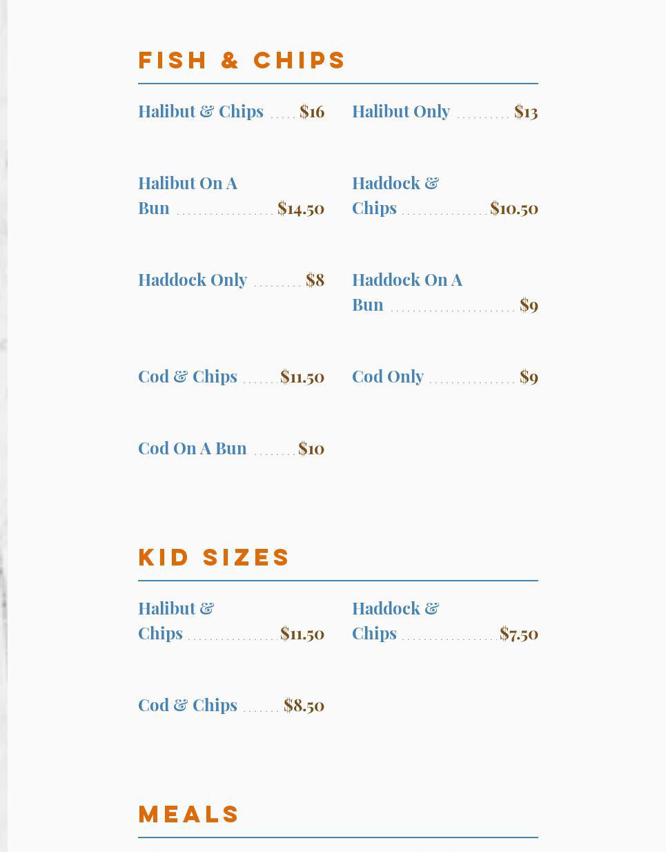Select the Halibut & Chips menu item
Screen dimensions: 666x852
pos(201,111)
